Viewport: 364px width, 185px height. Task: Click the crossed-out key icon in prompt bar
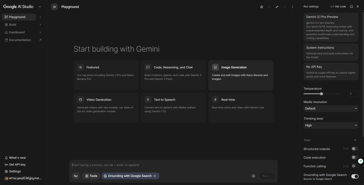pos(76,176)
